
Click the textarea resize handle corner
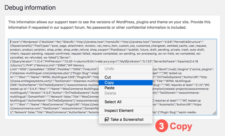214,113
